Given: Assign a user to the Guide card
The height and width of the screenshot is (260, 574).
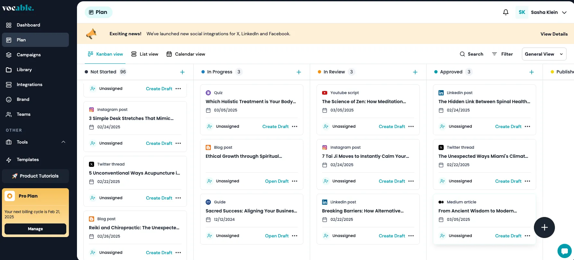Looking at the screenshot, I should pos(210,236).
